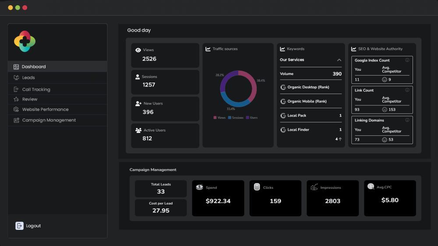Click Linking Domains info icon
438x246 pixels.
tap(407, 120)
